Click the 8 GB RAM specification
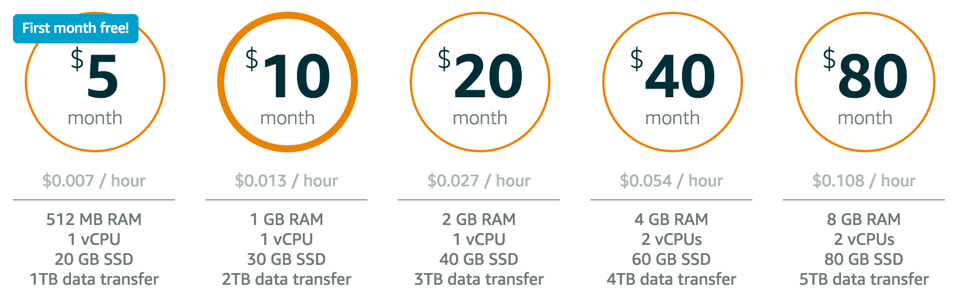Viewport: 959px width, 293px height. [x=864, y=219]
